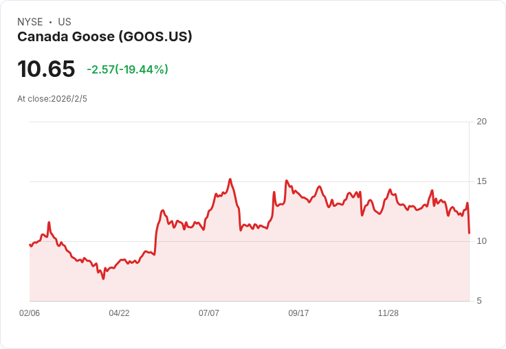Click the -2.57(-19.44%) change value
The width and height of the screenshot is (506, 349).
tap(127, 69)
